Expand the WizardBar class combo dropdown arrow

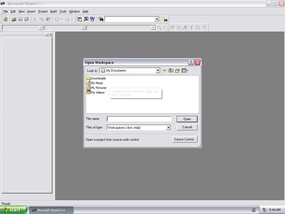click(x=41, y=28)
